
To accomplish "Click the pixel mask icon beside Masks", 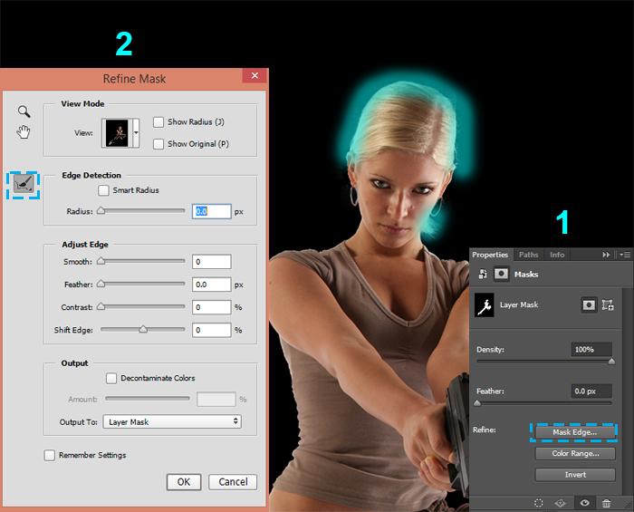I will pos(501,275).
